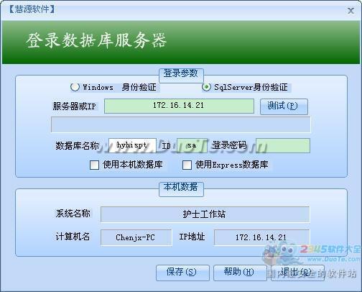Open help with 帮助(H) button
The height and width of the screenshot is (292, 362).
pos(240,273)
